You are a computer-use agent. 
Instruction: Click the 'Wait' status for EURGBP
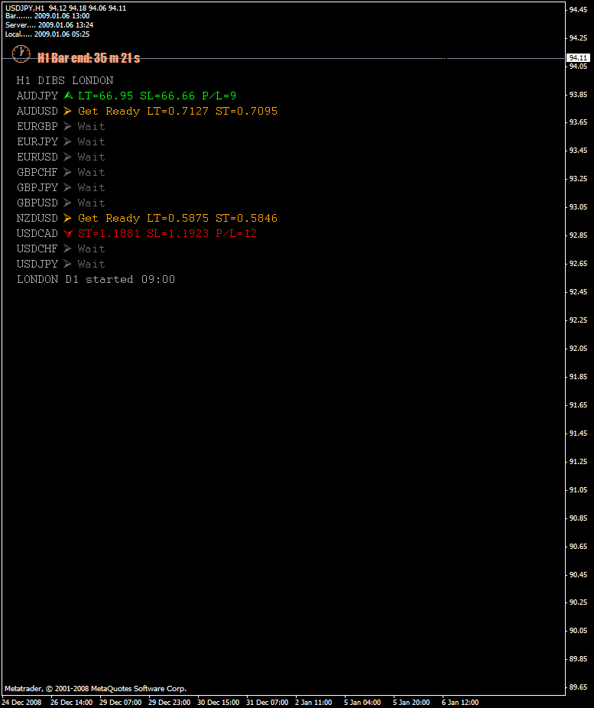pyautogui.click(x=91, y=126)
